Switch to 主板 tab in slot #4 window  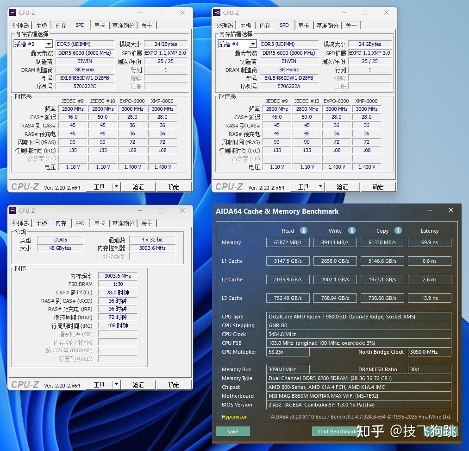(246, 25)
